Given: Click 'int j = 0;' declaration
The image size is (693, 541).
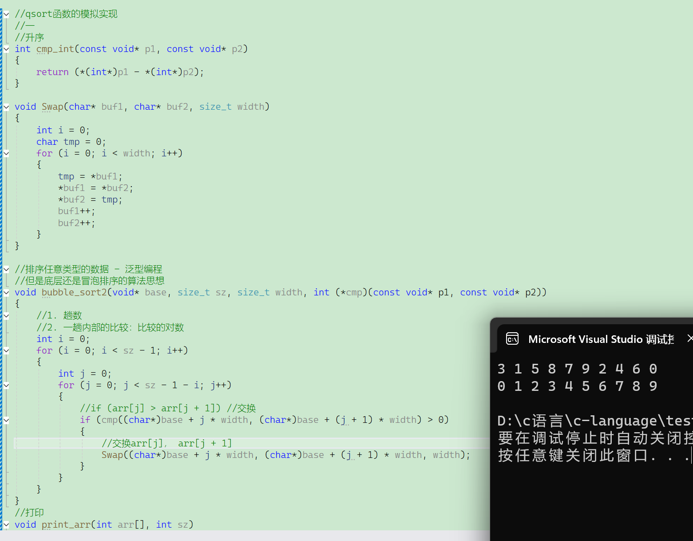Looking at the screenshot, I should pyautogui.click(x=85, y=374).
